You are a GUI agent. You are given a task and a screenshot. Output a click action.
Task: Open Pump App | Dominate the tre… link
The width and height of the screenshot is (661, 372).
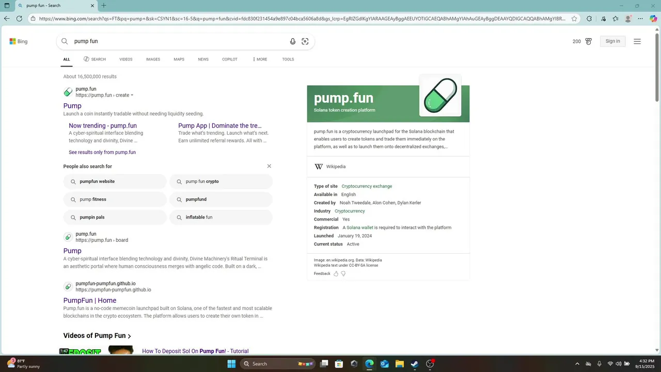click(x=220, y=126)
